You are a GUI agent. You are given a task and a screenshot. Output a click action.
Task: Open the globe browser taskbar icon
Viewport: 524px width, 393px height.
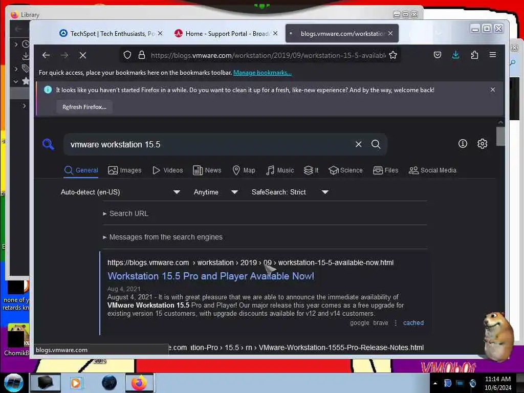109,383
